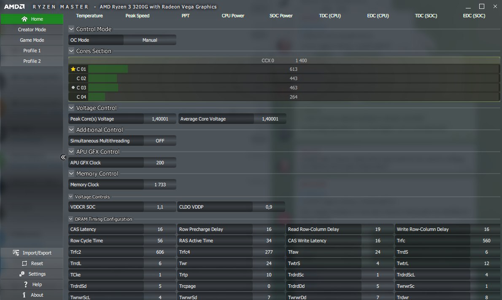Click the AMD logo in title bar
This screenshot has width=502, height=300.
click(14, 6)
